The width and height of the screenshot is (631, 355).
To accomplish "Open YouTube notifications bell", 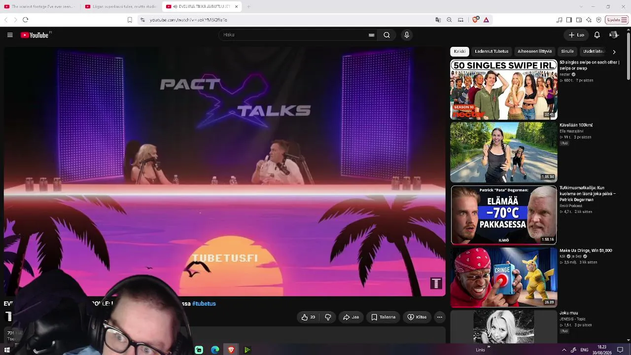I will click(x=597, y=35).
